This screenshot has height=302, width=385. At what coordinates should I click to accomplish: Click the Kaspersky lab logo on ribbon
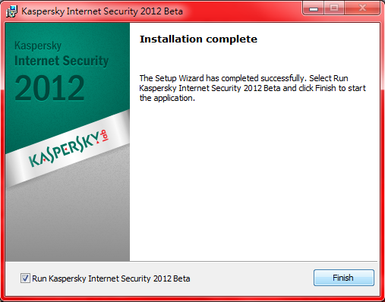[x=68, y=149]
